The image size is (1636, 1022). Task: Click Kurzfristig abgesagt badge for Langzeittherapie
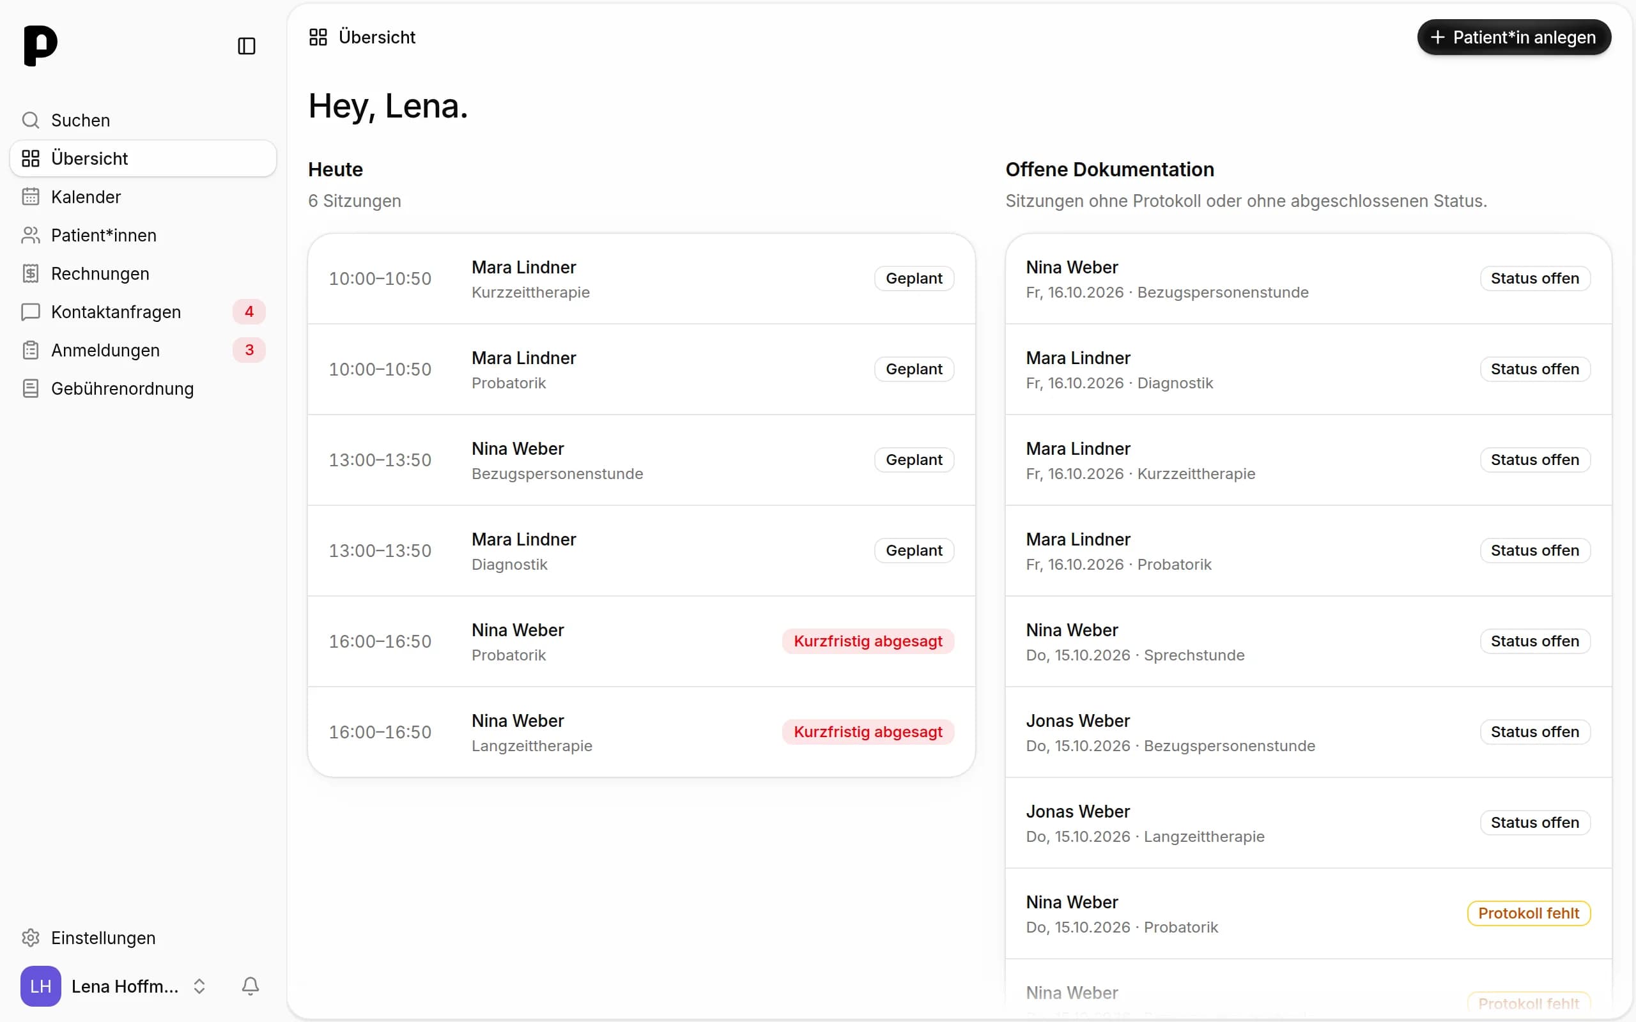867,732
